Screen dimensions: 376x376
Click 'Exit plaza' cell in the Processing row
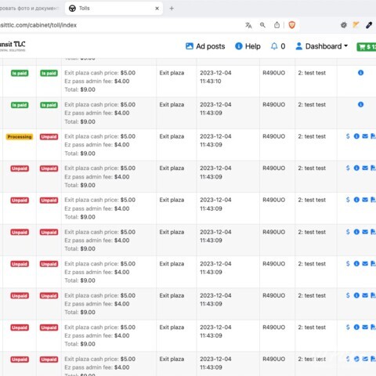coord(172,136)
